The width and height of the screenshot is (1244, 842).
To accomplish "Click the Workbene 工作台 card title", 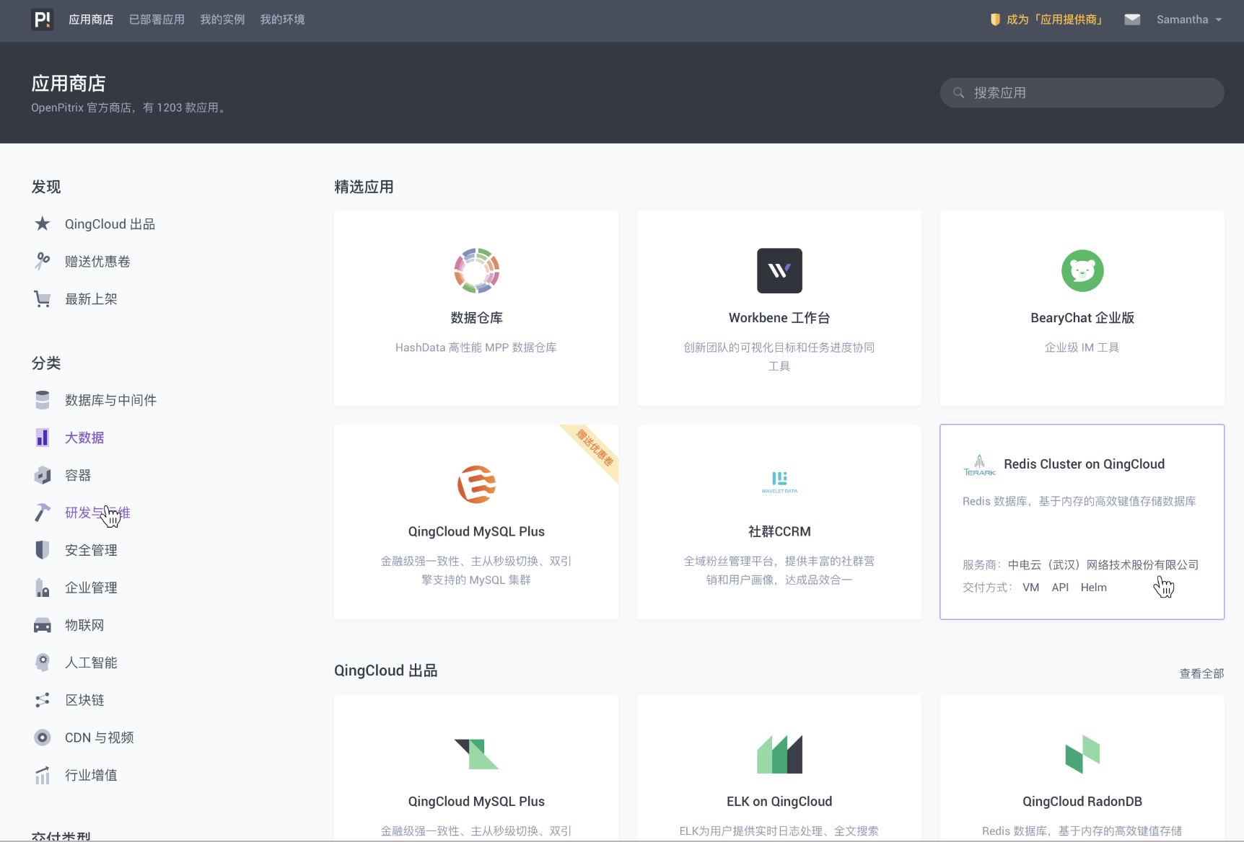I will click(x=779, y=318).
